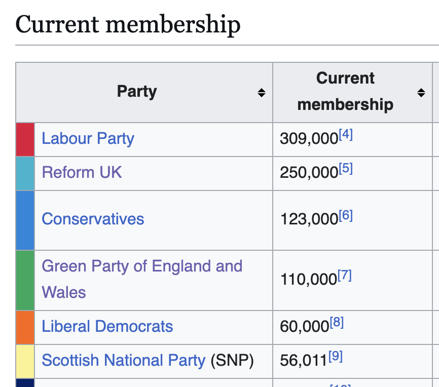Open the Scottish National Party link

pos(123,360)
